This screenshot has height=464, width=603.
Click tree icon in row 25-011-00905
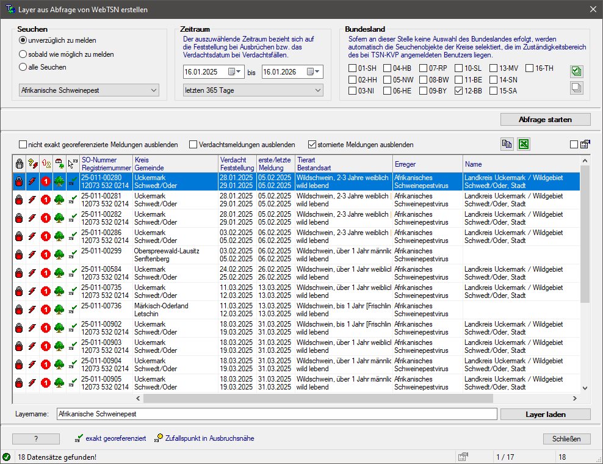click(59, 383)
